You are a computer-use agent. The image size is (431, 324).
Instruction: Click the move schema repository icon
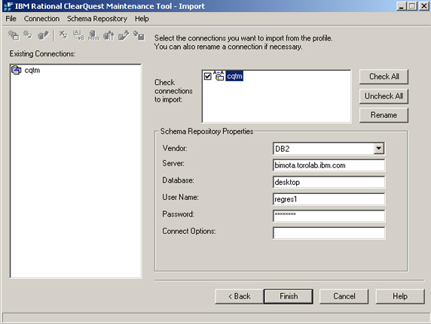click(93, 35)
